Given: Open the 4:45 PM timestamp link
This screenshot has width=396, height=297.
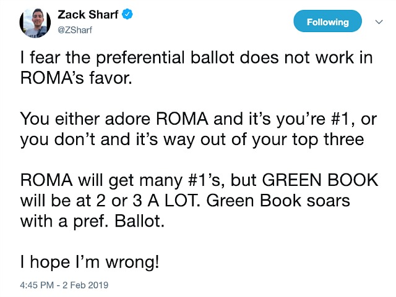Looking at the screenshot, I should coord(37,285).
